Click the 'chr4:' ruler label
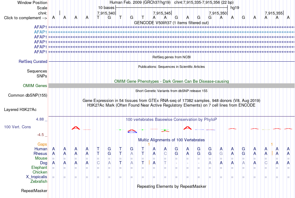Image resolution: width=295 pixels, height=198 pixels. pos(43,13)
